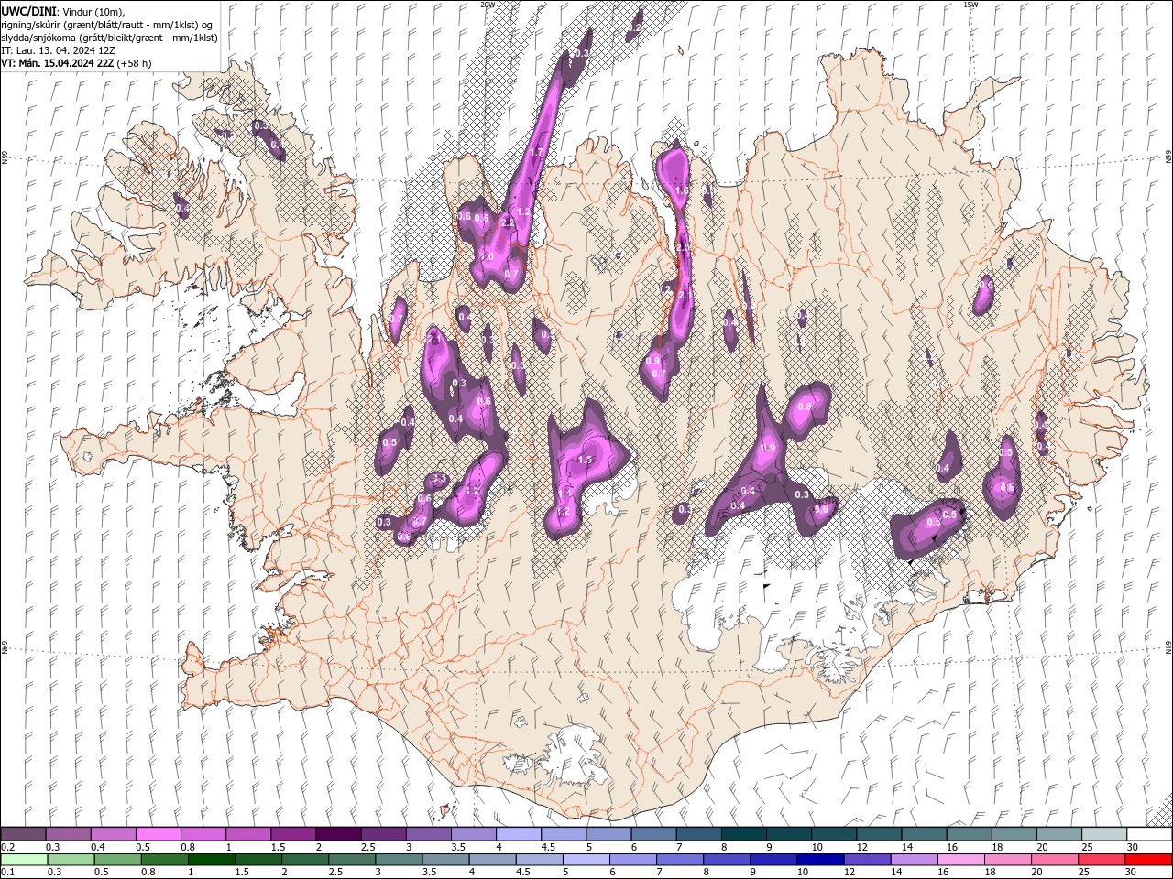This screenshot has height=879, width=1173.
Task: Pick the bright red swatch after 30, lower legend
Action: point(1148,860)
